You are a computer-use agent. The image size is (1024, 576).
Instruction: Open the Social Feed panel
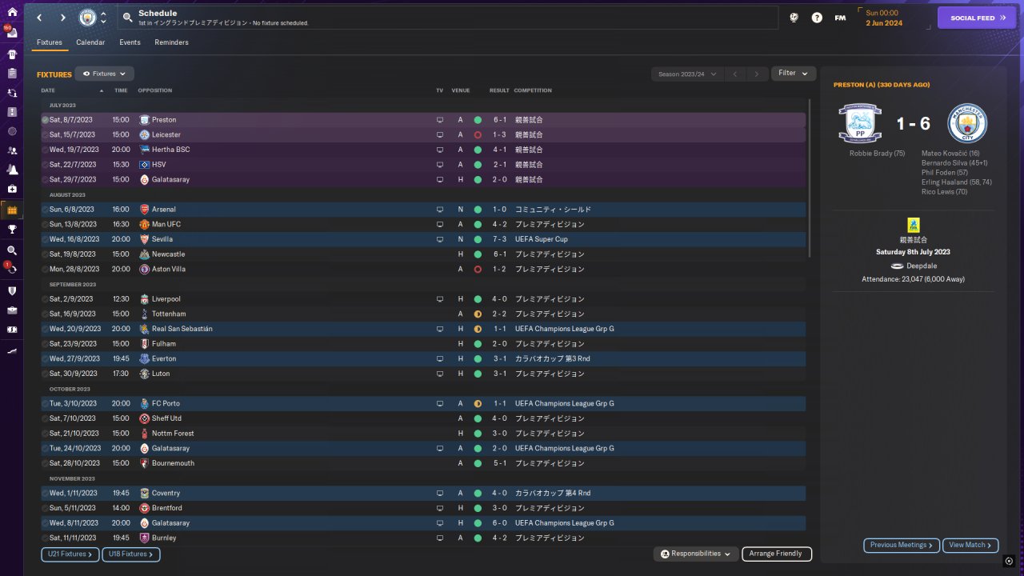point(977,18)
